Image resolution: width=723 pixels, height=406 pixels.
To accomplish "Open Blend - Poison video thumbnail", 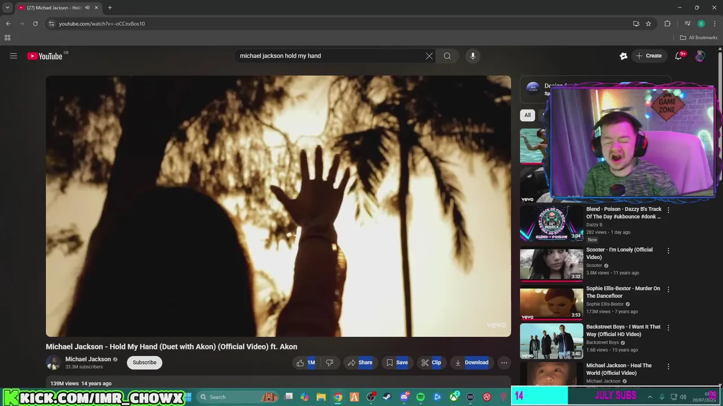I will coord(551,223).
